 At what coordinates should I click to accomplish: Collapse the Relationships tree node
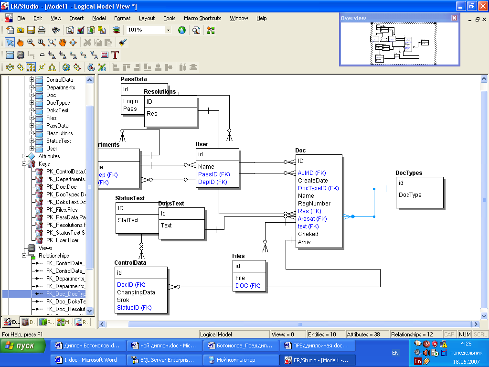tap(24, 255)
